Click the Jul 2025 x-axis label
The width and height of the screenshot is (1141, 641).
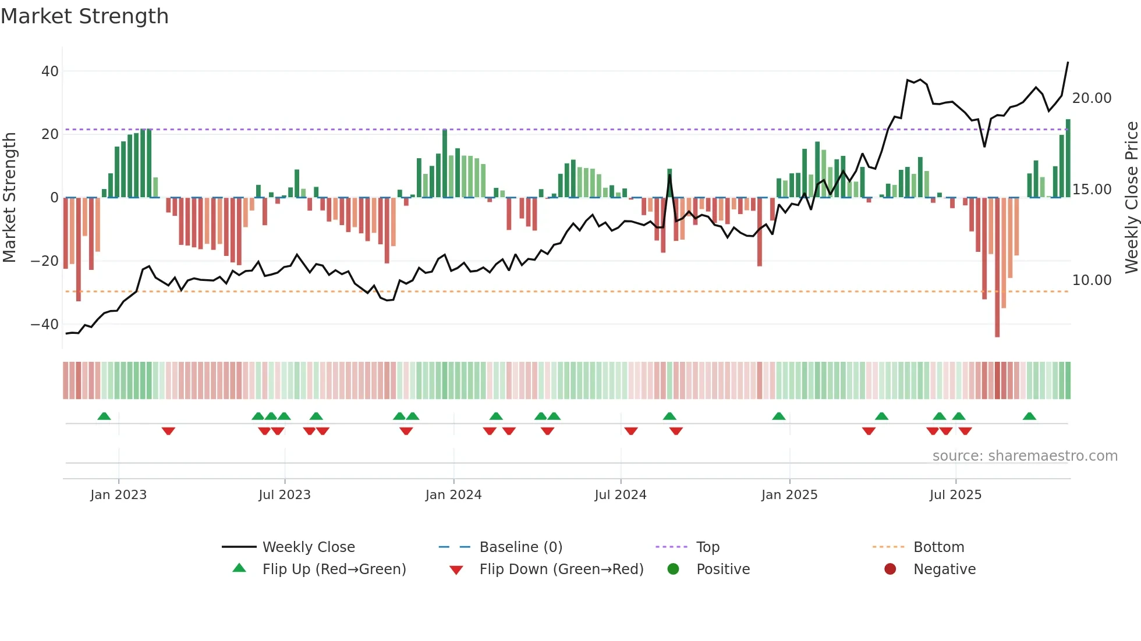[955, 495]
